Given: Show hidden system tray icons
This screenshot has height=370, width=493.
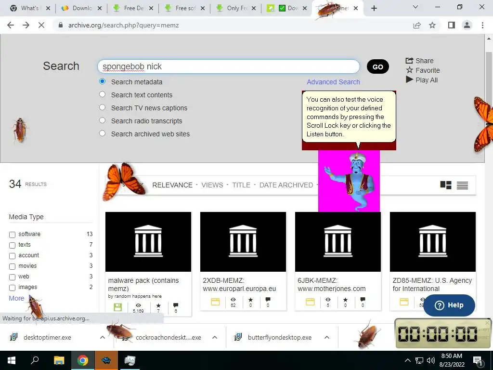Looking at the screenshot, I should (407, 360).
